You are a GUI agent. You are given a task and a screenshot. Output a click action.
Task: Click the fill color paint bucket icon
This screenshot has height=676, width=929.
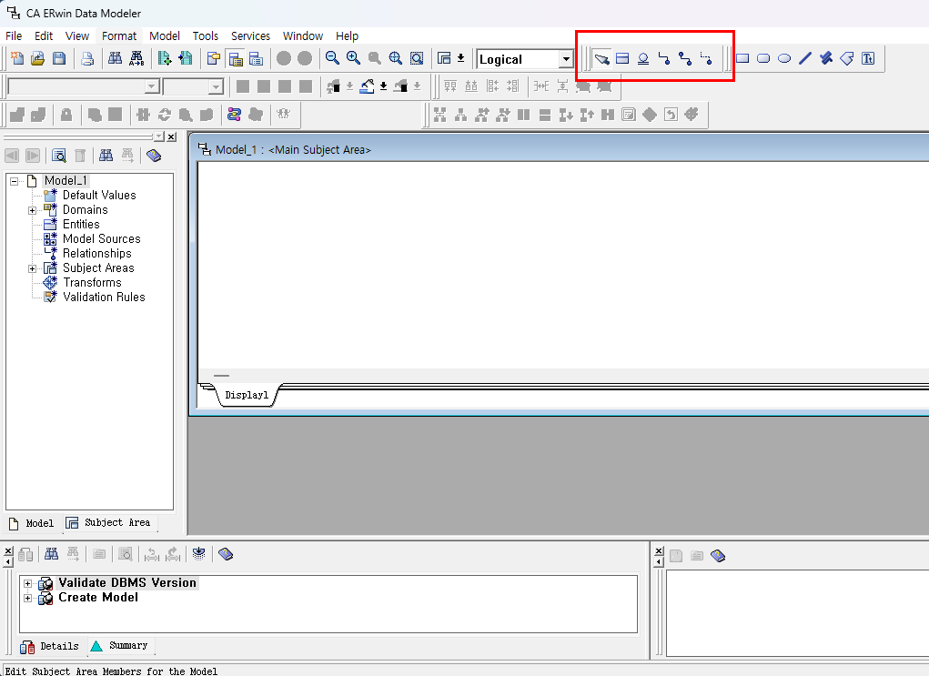(x=368, y=86)
